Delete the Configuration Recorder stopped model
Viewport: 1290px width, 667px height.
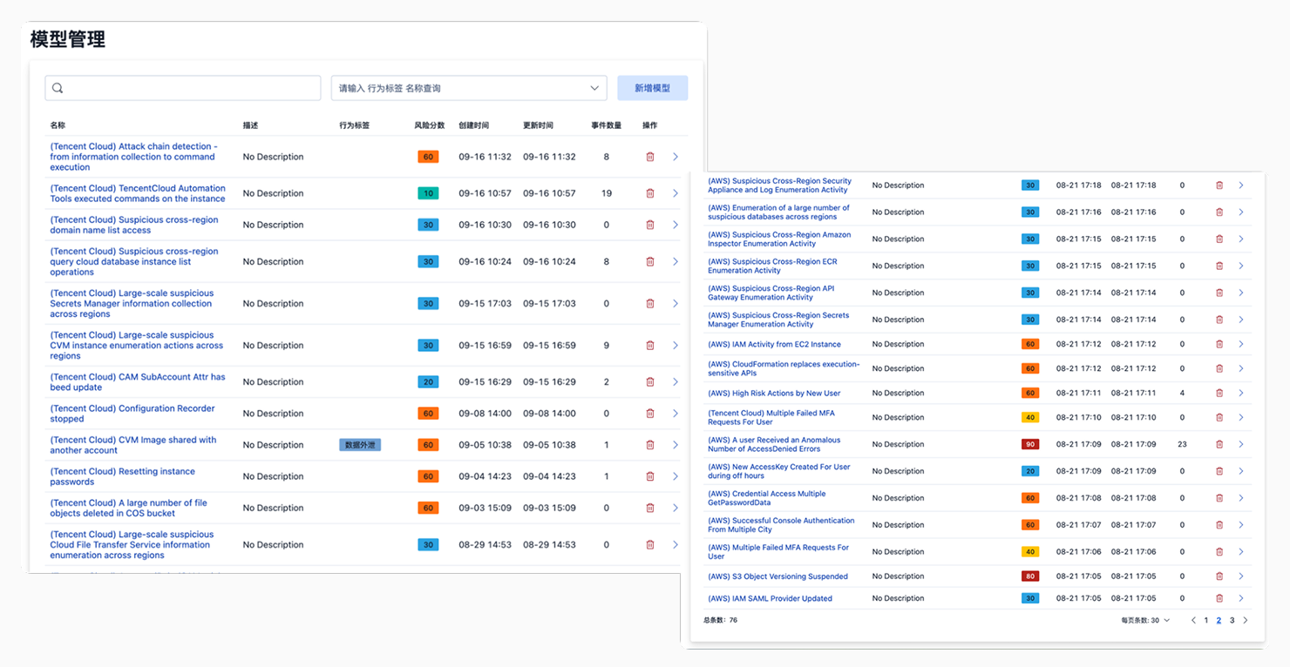pyautogui.click(x=649, y=414)
